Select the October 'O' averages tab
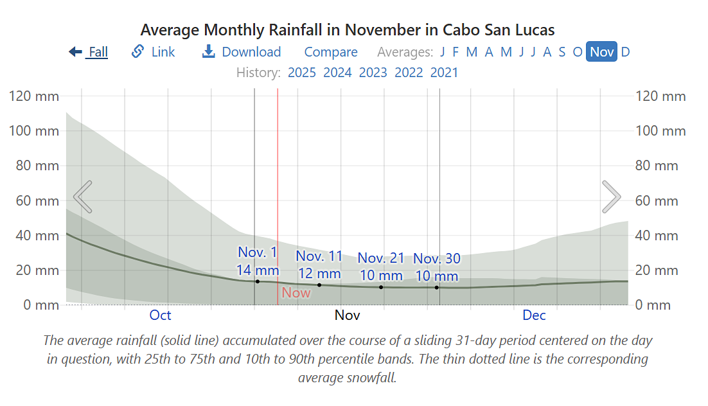The image size is (708, 406). 577,52
